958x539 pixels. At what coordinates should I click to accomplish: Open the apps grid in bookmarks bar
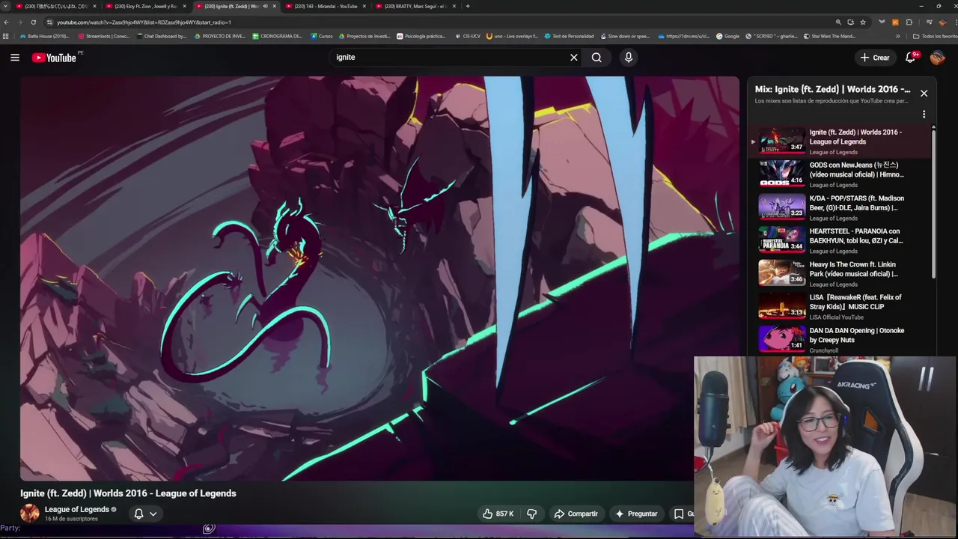click(6, 36)
